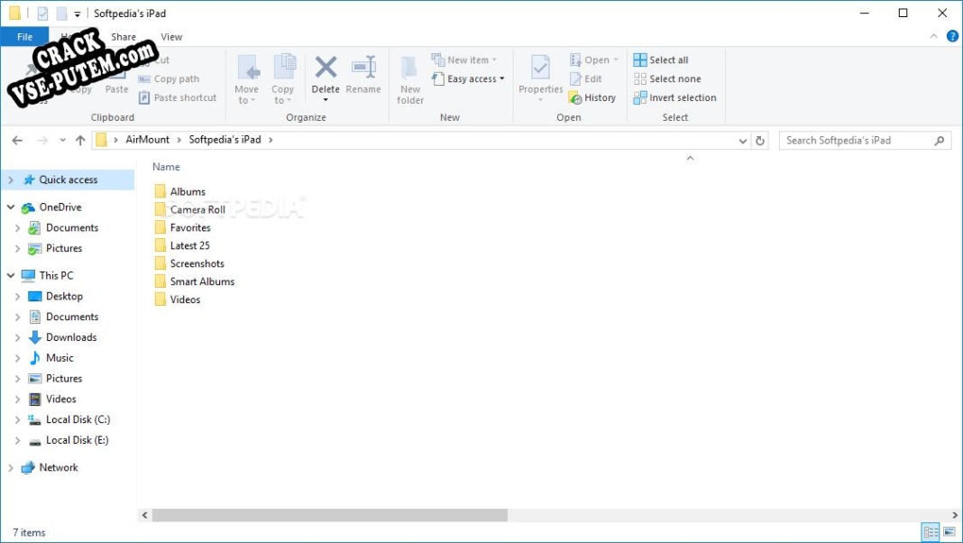Click the Help question mark icon
Viewport: 963px width, 543px height.
pyautogui.click(x=952, y=36)
